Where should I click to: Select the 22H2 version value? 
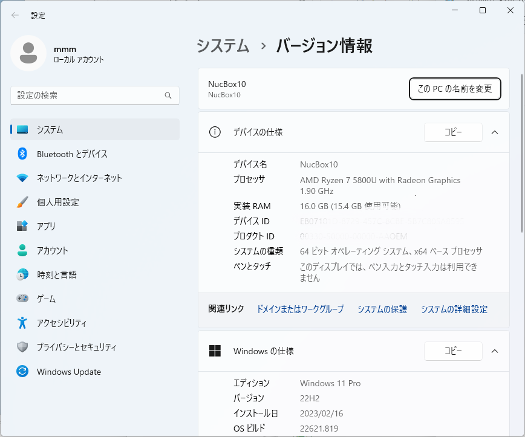click(310, 398)
